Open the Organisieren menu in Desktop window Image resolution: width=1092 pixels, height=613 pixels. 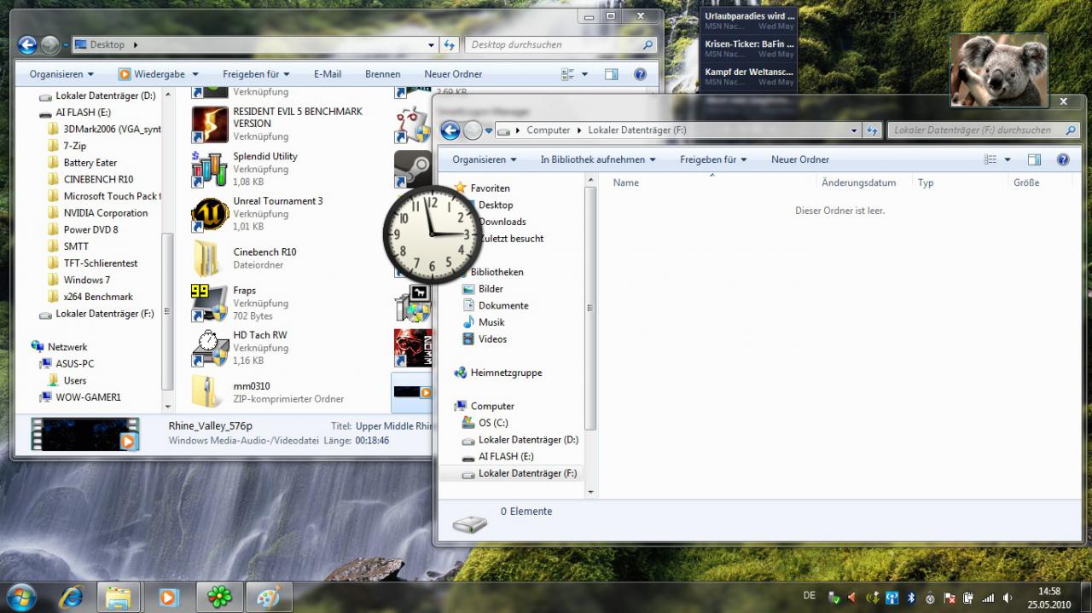[61, 74]
